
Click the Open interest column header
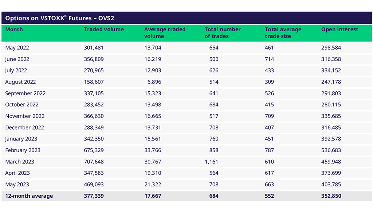click(x=339, y=29)
